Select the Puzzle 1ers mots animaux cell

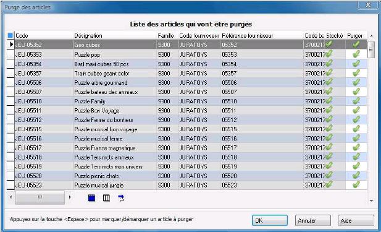[115, 157]
